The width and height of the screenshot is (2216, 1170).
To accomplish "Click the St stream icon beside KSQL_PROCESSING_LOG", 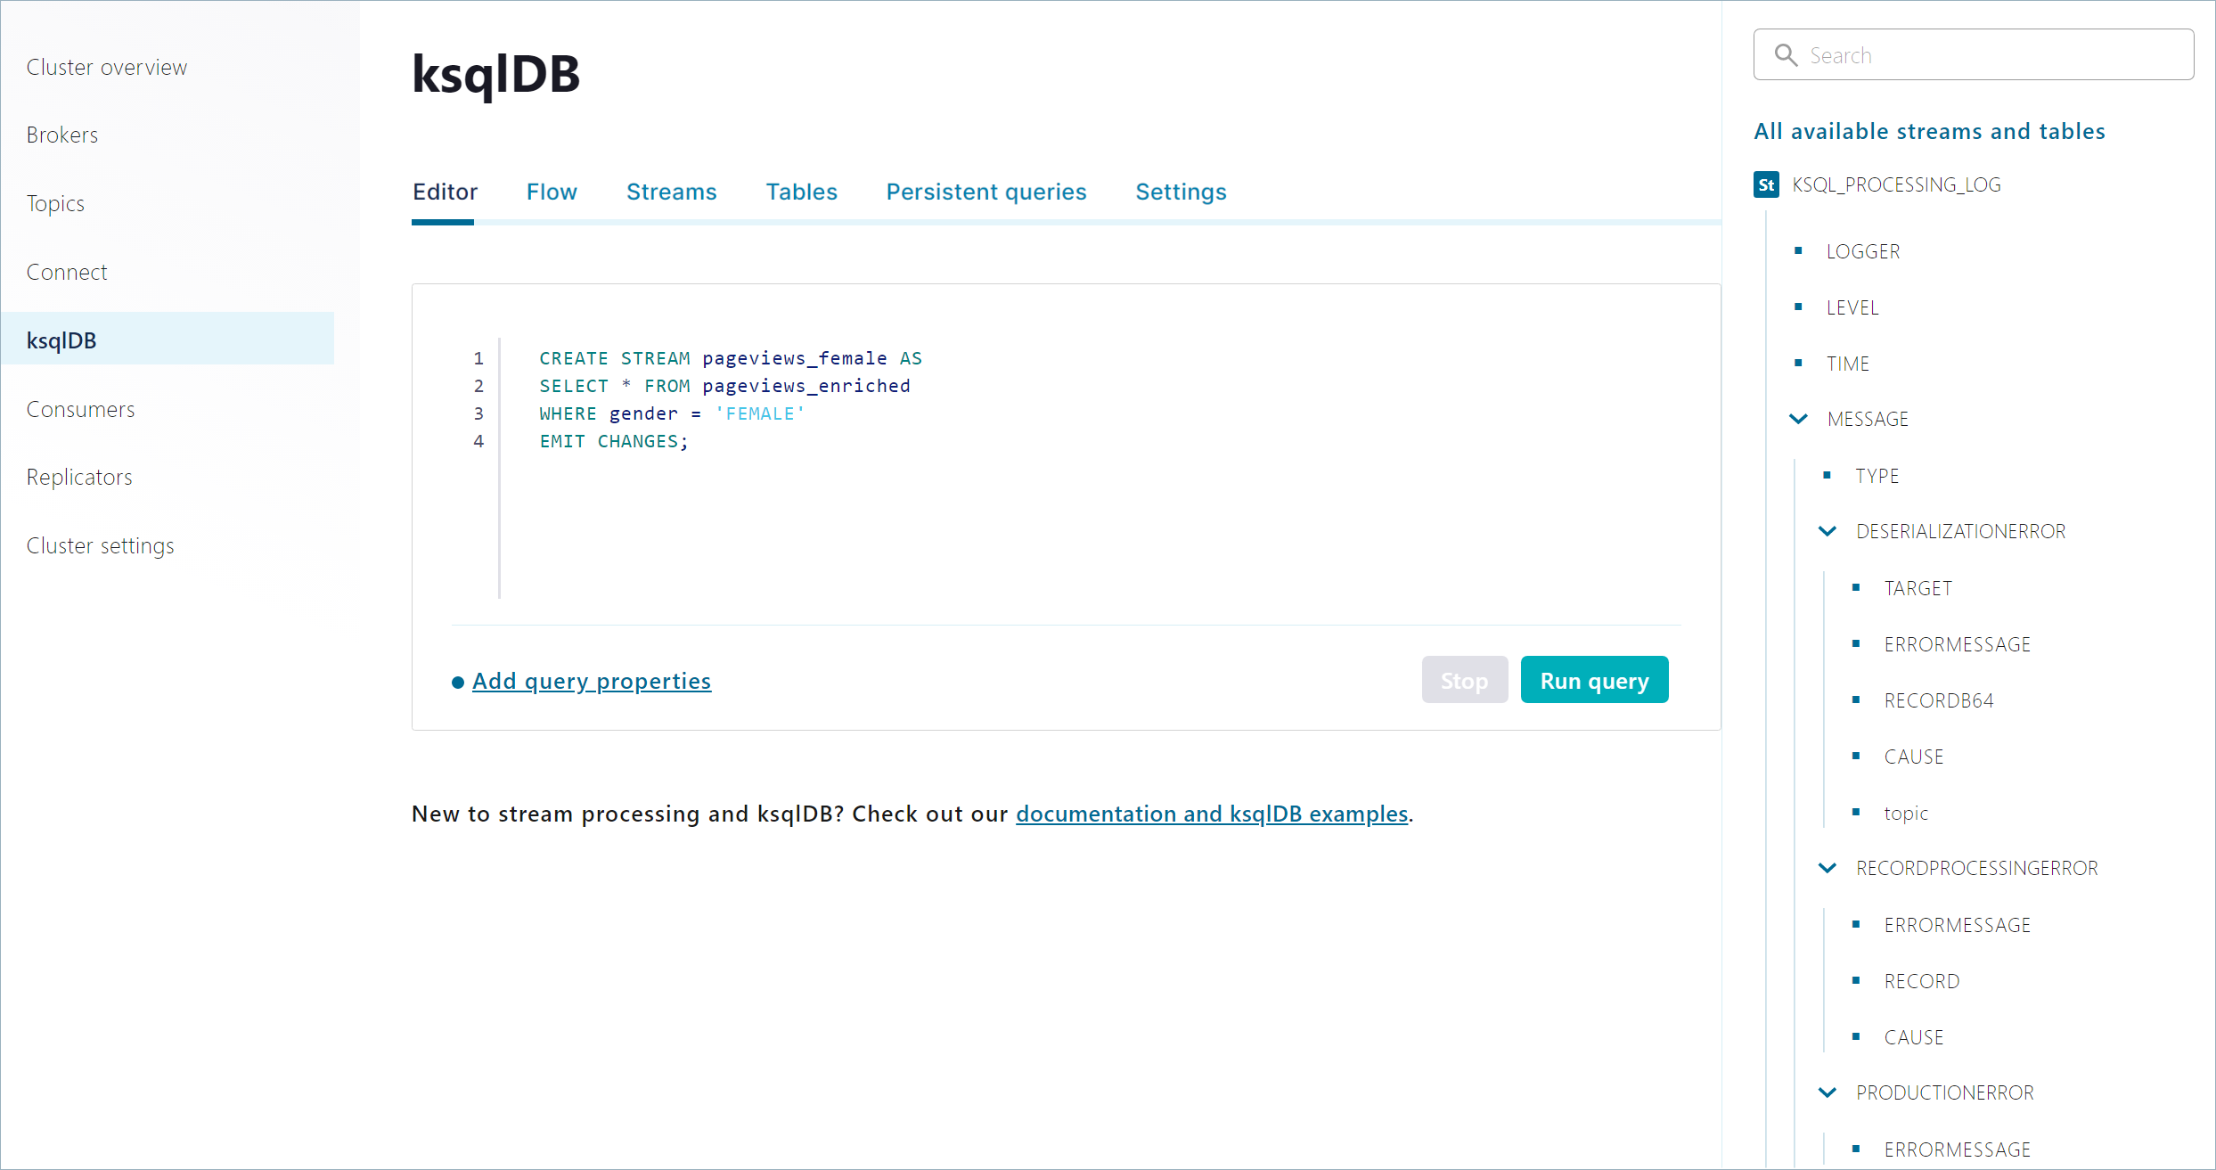I will coord(1766,184).
